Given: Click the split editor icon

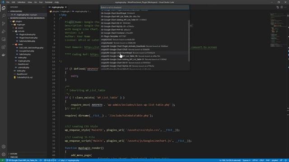Looking at the screenshot, I should click(282, 7).
